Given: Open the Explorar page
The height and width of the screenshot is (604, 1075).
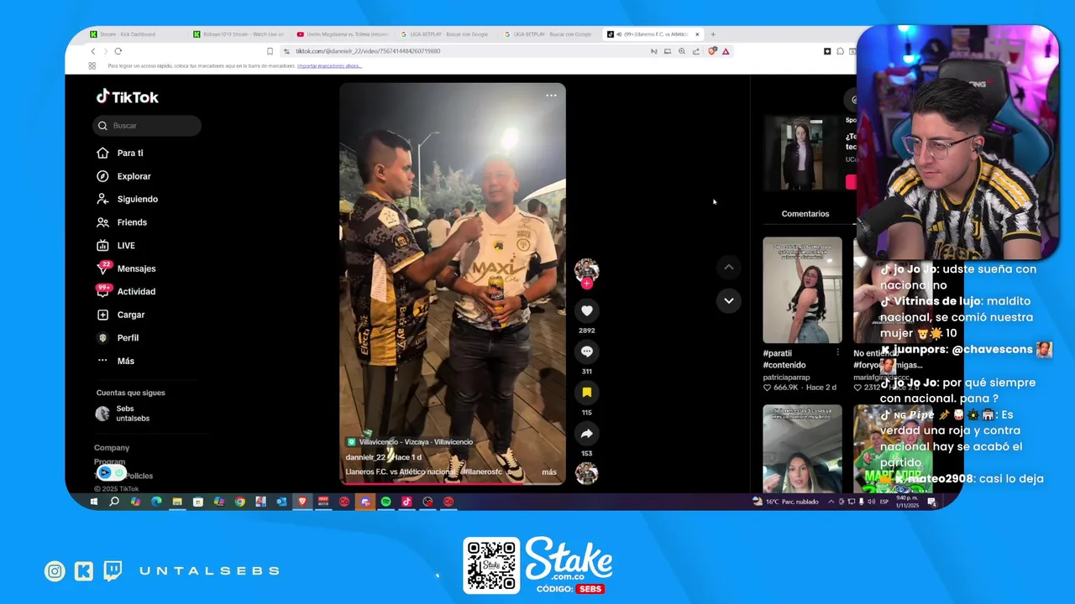Looking at the screenshot, I should coord(123,176).
